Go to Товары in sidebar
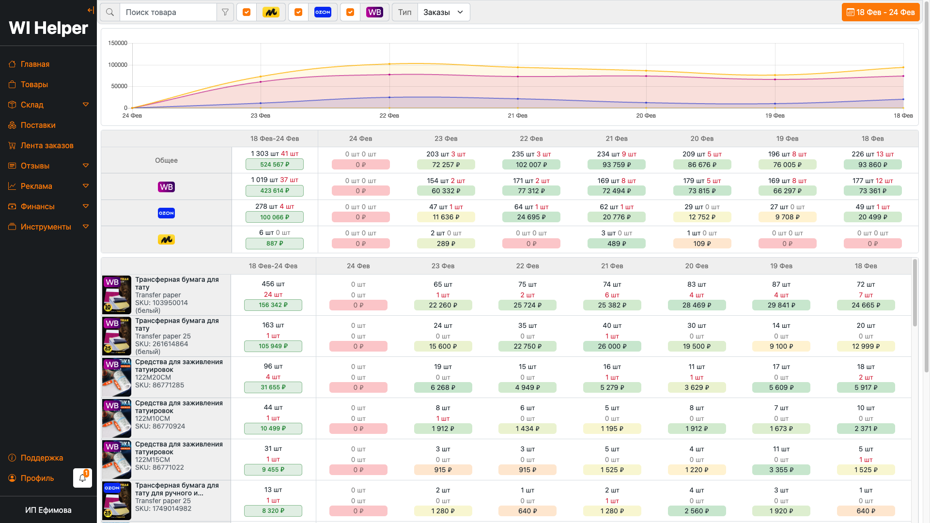This screenshot has width=930, height=523. (34, 84)
